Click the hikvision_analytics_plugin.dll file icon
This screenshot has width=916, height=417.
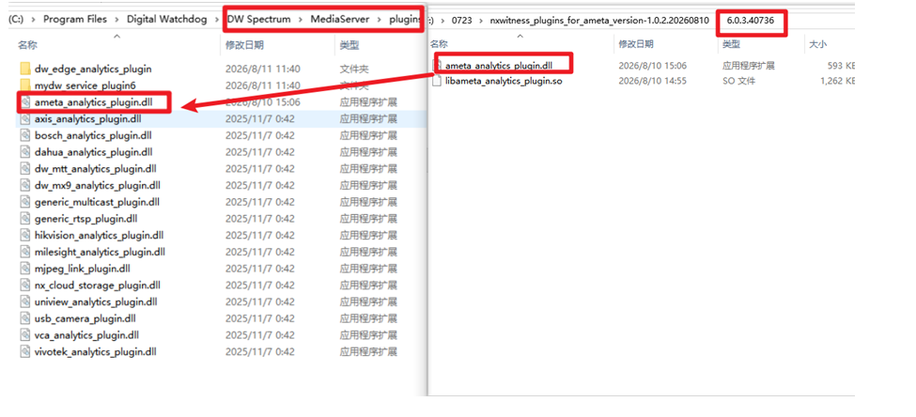coord(24,236)
